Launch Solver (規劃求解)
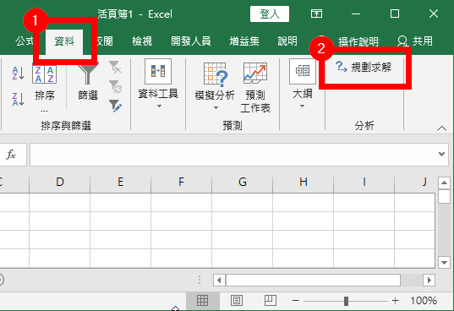The height and width of the screenshot is (311, 454). coord(364,67)
